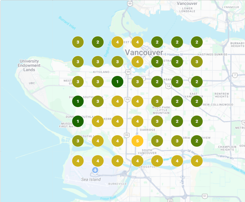The height and width of the screenshot is (202, 245).
Task: Click the 3 marker beside the WEST label
Action: (x=78, y=82)
